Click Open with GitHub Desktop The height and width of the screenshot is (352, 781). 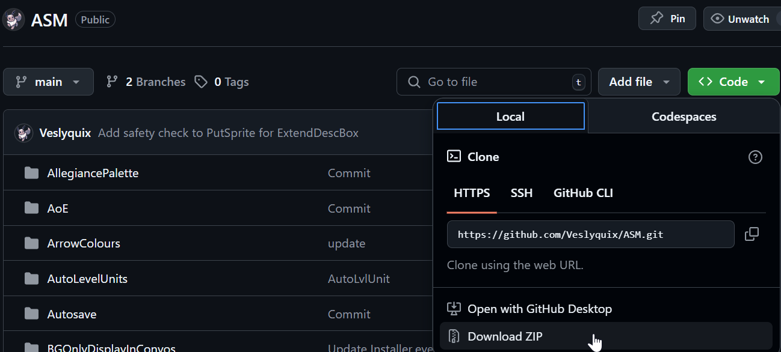pos(539,309)
